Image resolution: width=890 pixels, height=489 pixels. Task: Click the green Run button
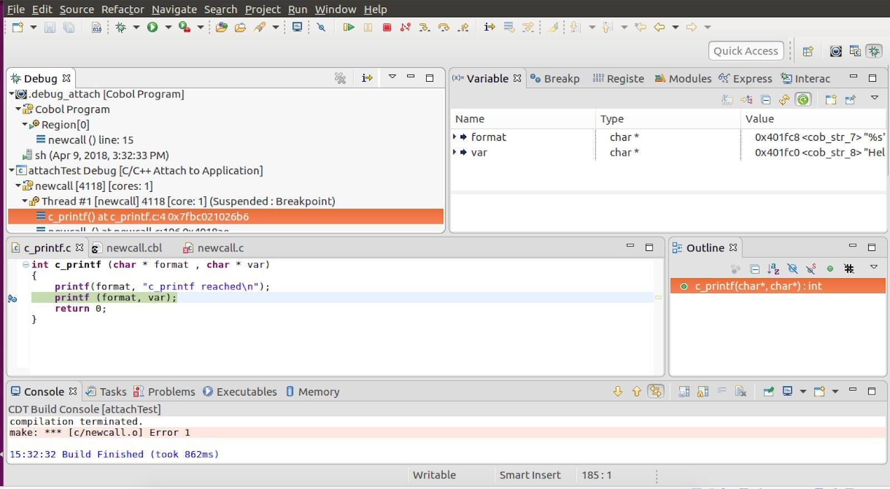point(152,27)
